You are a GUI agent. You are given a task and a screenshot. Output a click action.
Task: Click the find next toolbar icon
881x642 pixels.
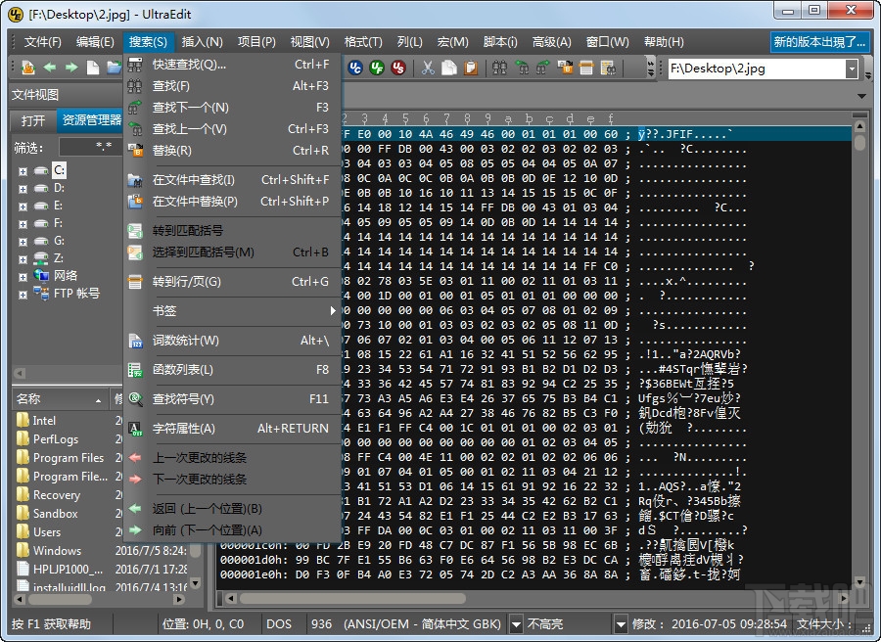[542, 68]
